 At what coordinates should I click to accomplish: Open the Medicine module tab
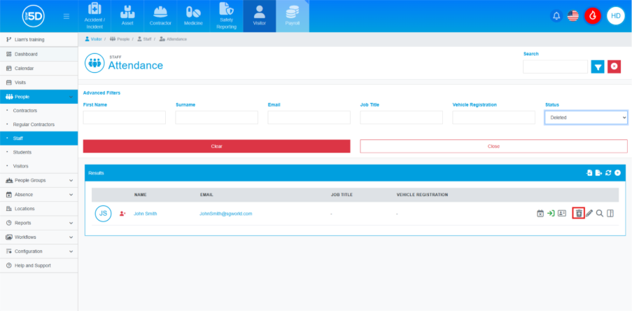193,16
